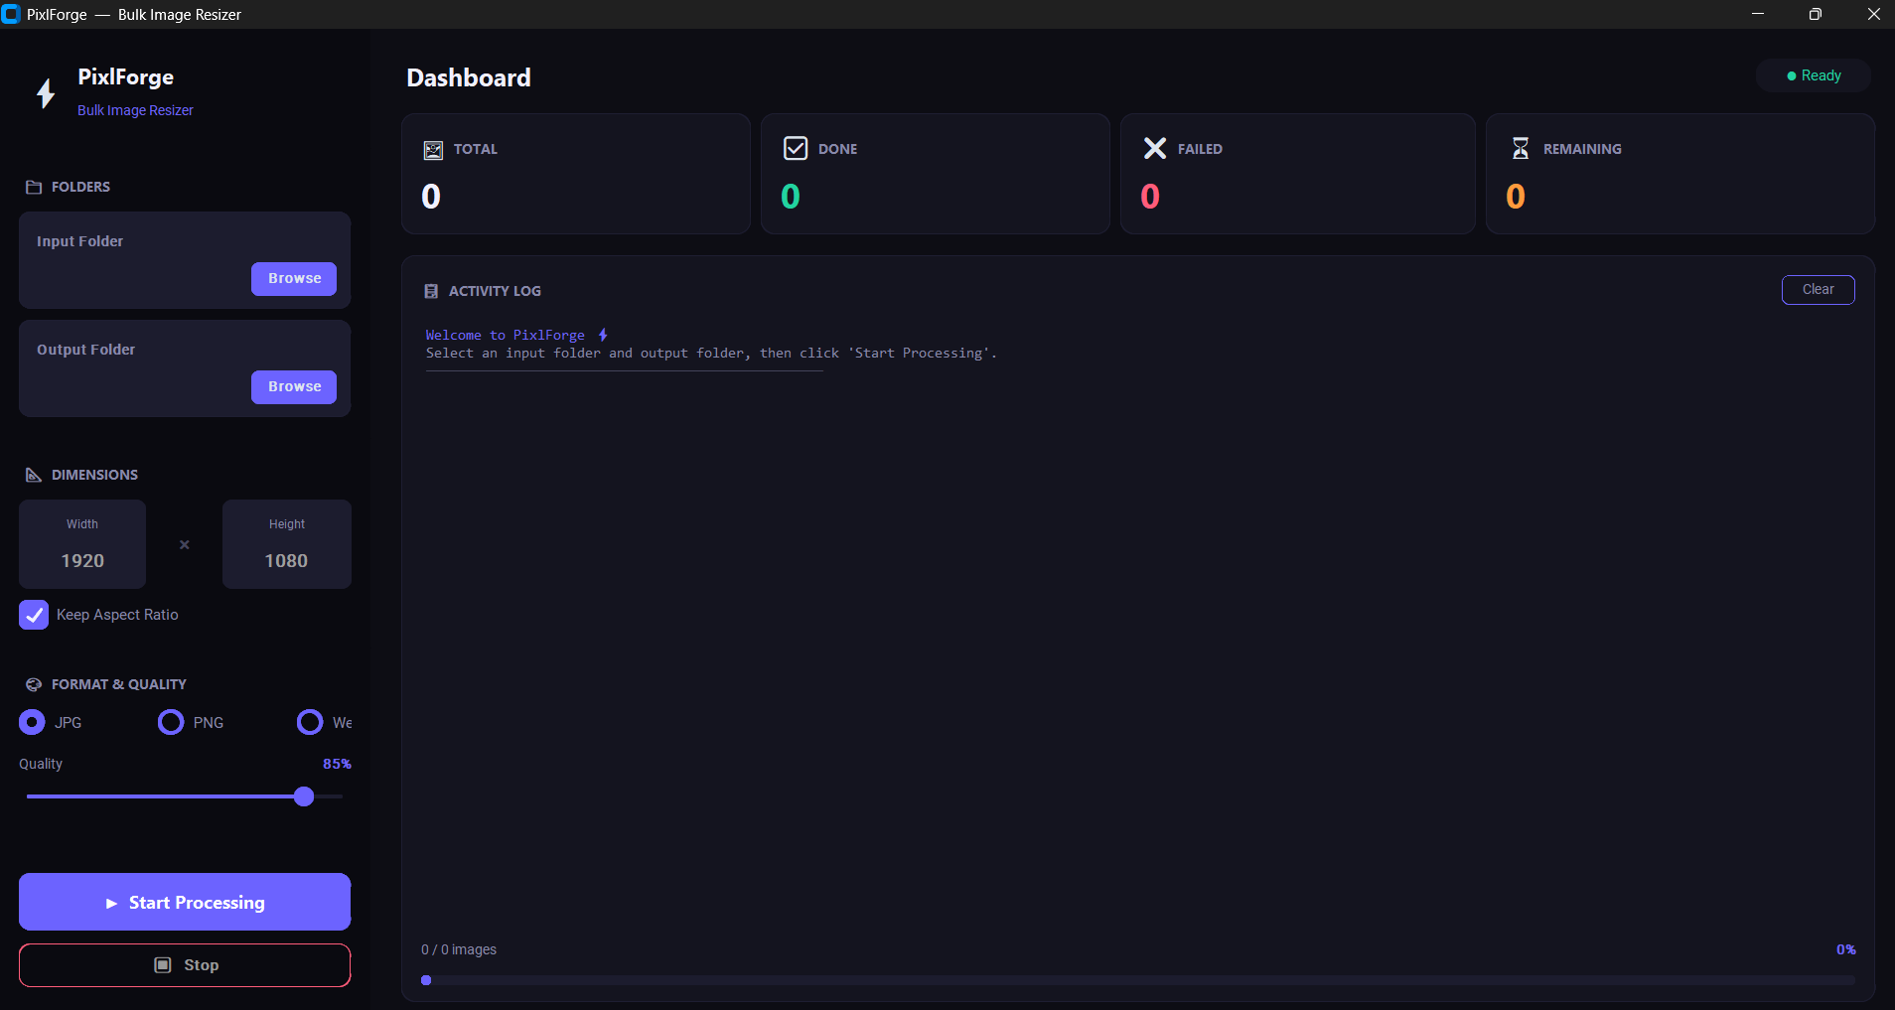
Task: Click the Start Processing button
Action: click(x=185, y=902)
